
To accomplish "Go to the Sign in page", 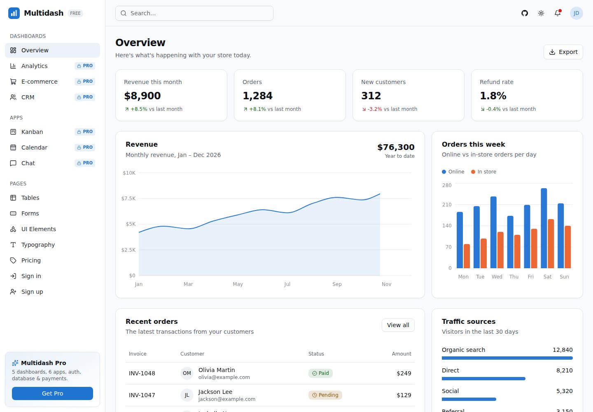I will point(52,276).
